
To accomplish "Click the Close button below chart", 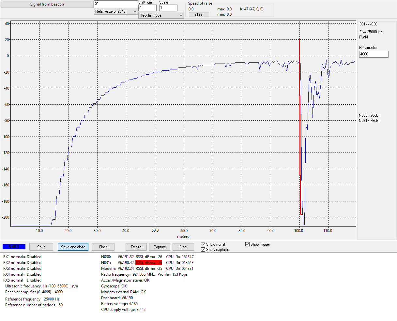I will pos(103,247).
